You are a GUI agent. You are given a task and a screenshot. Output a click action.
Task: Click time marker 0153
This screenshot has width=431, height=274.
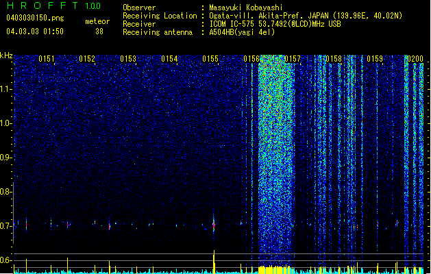[128, 59]
